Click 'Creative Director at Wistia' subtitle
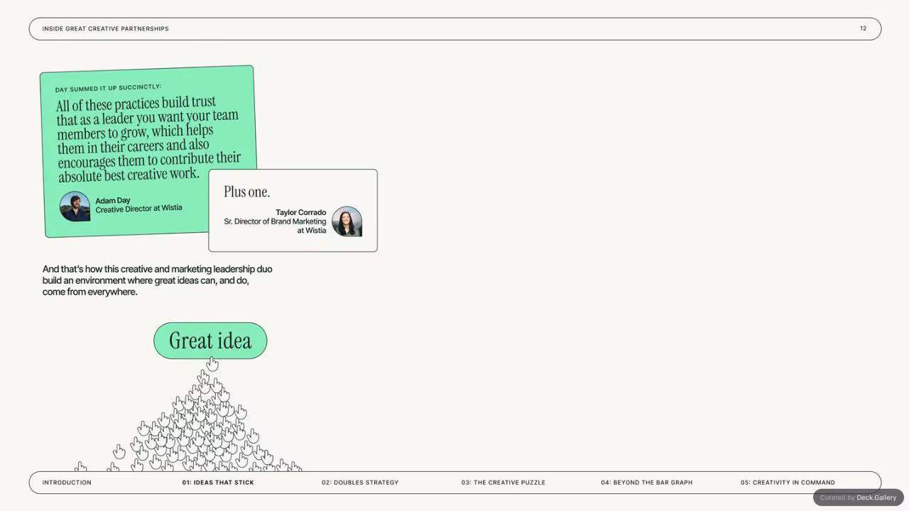The image size is (909, 511). (x=138, y=209)
